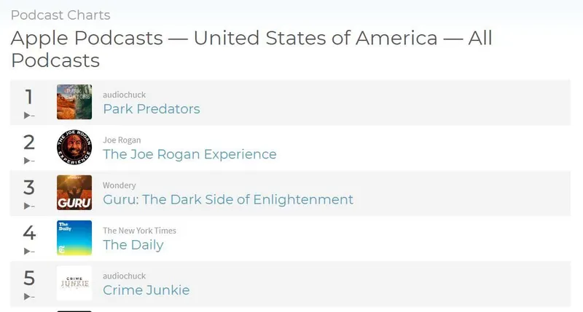The image size is (583, 312).
Task: Click audiochuck publisher label above Park Predators
Action: click(x=124, y=95)
